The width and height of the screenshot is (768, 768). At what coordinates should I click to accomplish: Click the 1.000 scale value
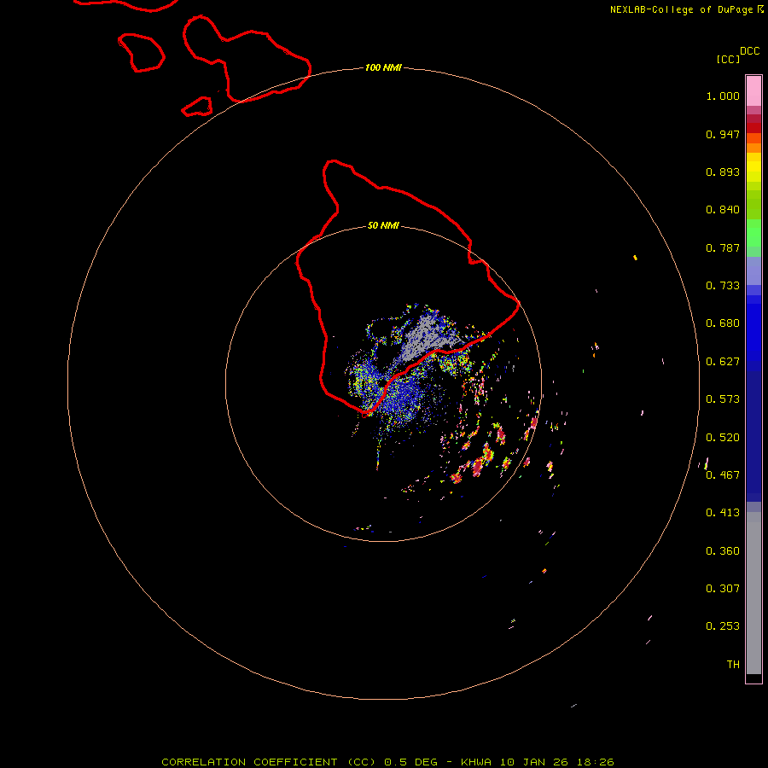point(723,96)
